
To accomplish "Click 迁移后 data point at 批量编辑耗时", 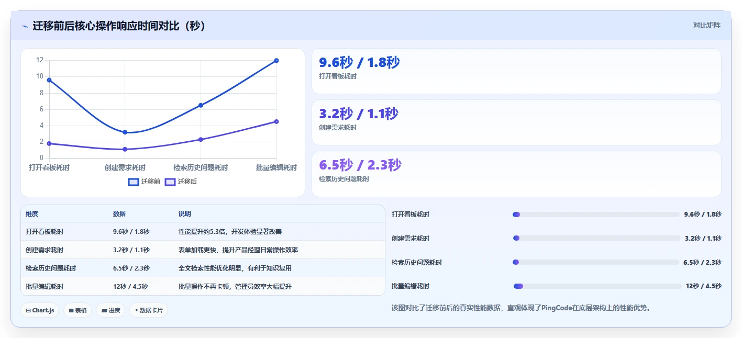I will (276, 121).
